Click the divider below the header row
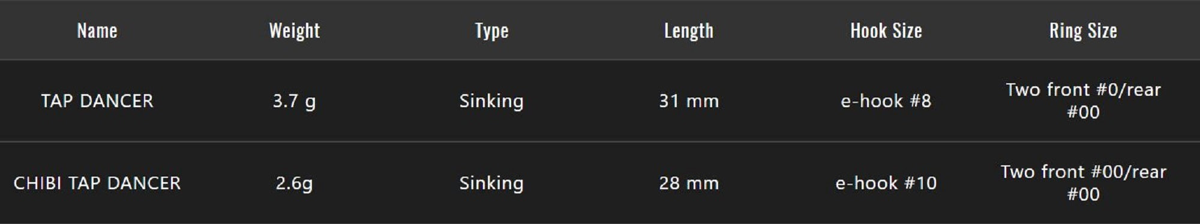Viewport: 1200px width, 224px height. (600, 59)
